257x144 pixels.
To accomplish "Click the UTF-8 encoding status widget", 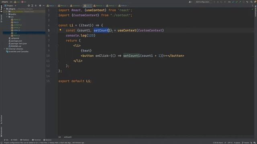I will tap(230, 143).
